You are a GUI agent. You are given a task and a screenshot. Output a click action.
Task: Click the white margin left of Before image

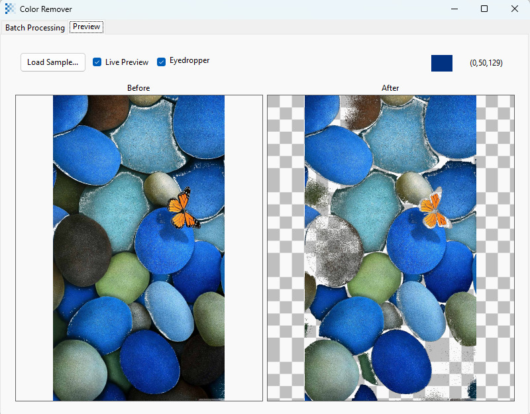34,248
